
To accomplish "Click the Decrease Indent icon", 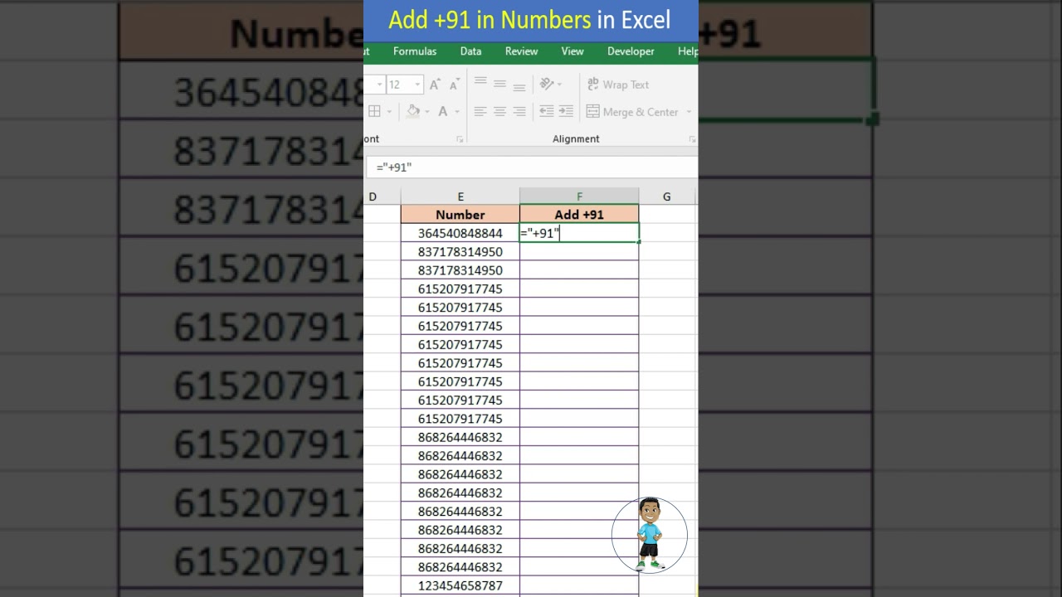I will point(546,111).
